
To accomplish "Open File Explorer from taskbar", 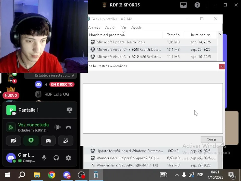I will (37, 175).
